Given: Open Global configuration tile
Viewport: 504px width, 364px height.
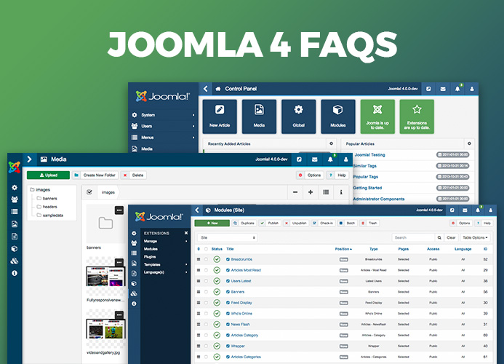Looking at the screenshot, I should (x=298, y=116).
